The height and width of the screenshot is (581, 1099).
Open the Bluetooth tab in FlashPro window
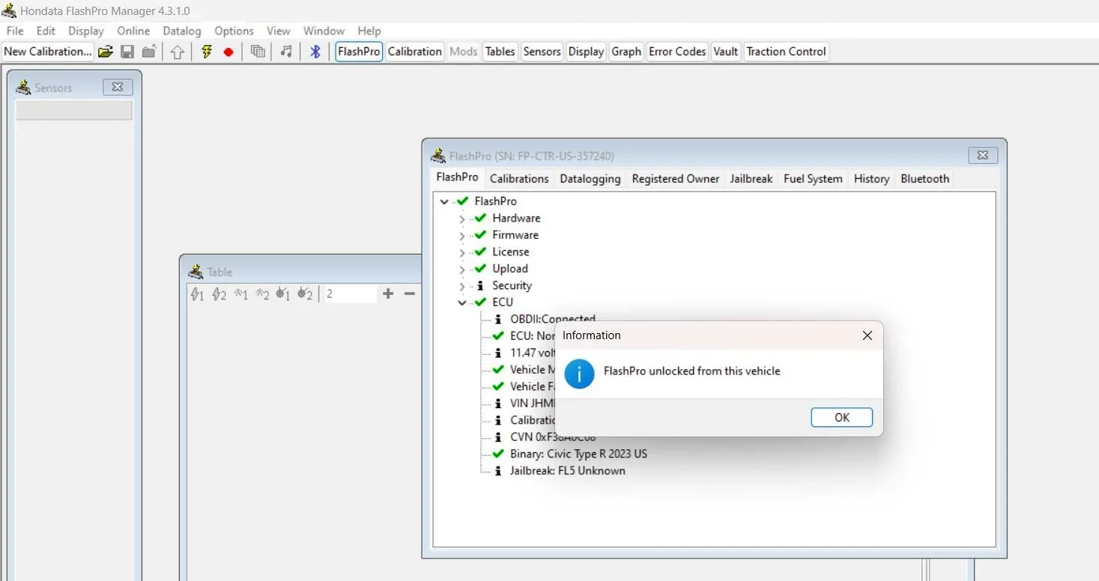pos(924,179)
